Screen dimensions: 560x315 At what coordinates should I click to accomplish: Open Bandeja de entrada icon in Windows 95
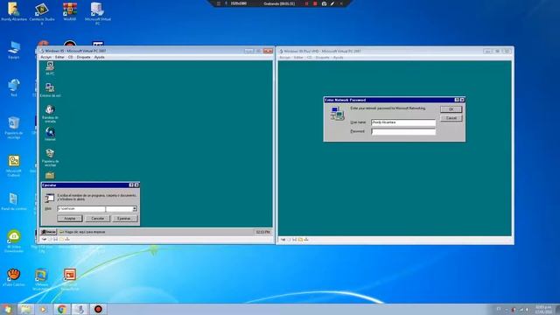click(50, 114)
